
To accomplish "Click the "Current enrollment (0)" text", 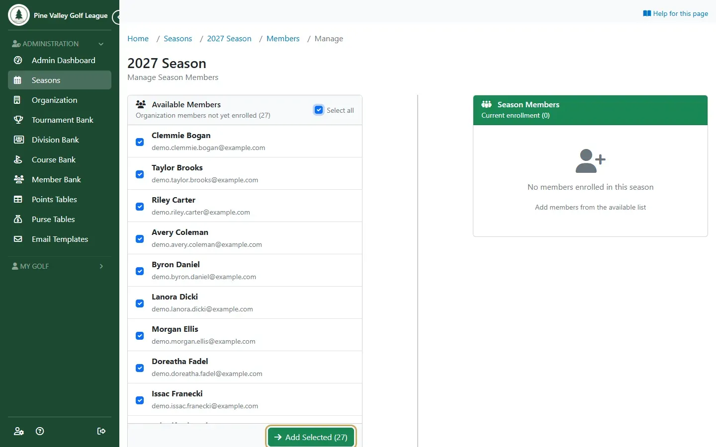I will (x=516, y=115).
